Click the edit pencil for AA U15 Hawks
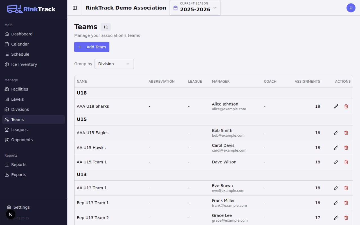This screenshot has height=225, width=360. tap(336, 147)
